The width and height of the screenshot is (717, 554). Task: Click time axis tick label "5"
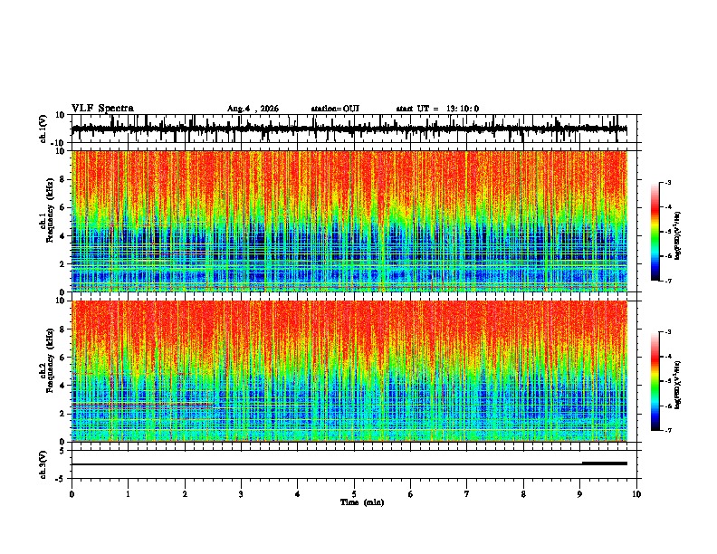[x=354, y=494]
